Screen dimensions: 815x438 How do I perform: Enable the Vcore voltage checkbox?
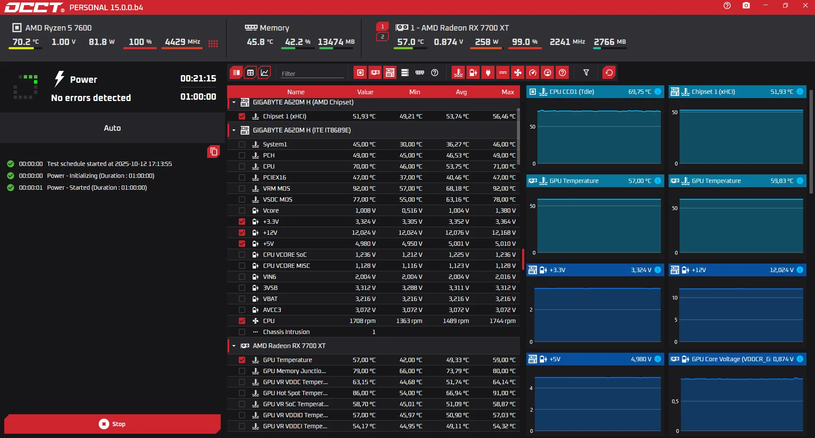[242, 211]
